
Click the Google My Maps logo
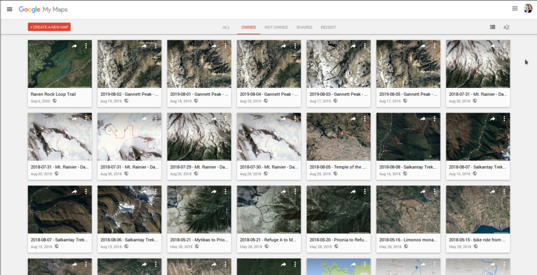click(x=43, y=9)
